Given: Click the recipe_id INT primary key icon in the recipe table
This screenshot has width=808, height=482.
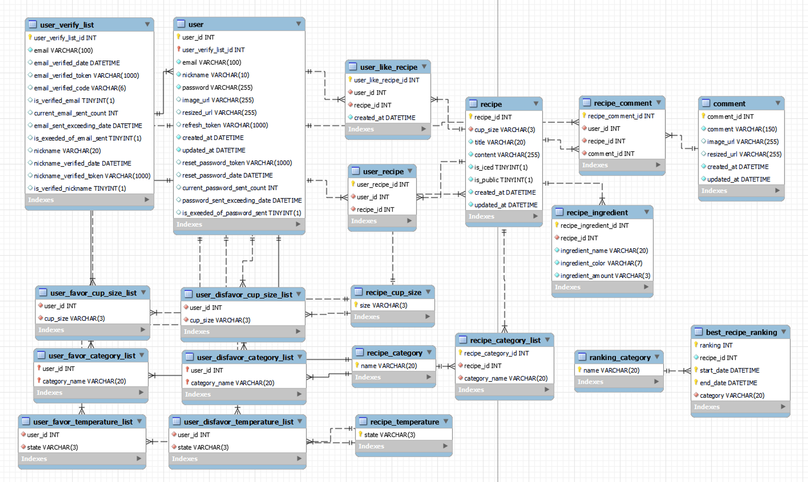Looking at the screenshot, I should click(471, 117).
